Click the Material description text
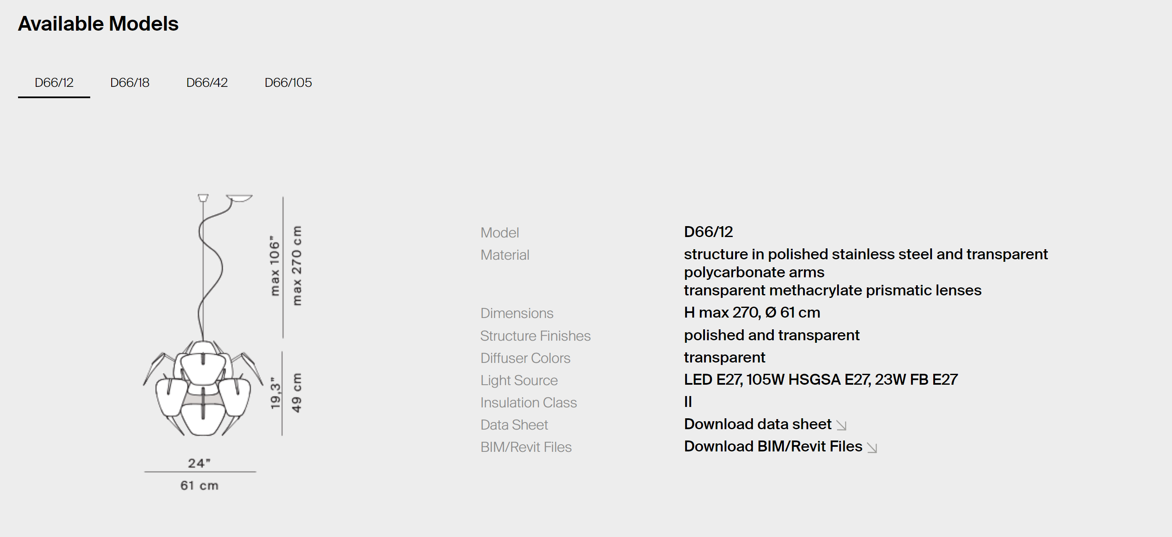1172x537 pixels. click(865, 272)
